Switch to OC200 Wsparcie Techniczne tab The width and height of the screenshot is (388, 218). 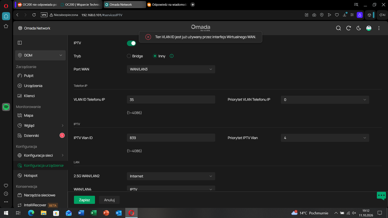coord(81,4)
